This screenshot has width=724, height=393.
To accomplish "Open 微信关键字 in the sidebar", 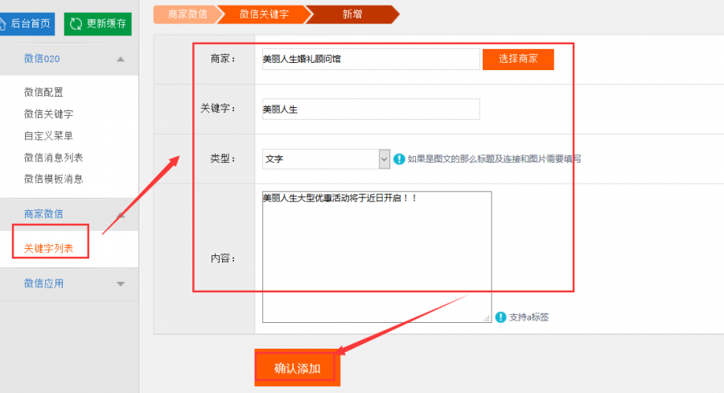I will (48, 114).
